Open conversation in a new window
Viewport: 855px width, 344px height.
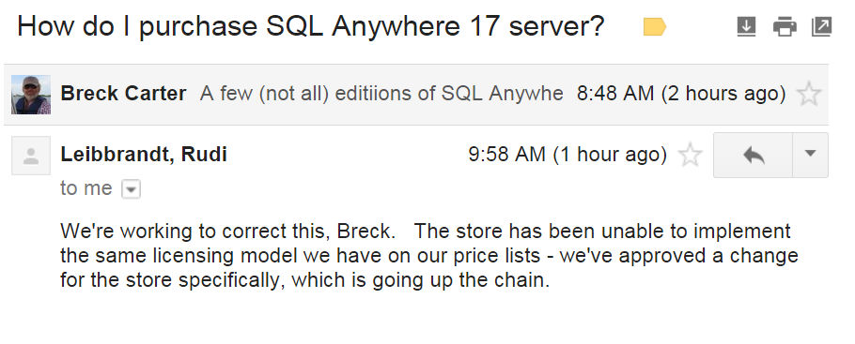click(x=821, y=26)
